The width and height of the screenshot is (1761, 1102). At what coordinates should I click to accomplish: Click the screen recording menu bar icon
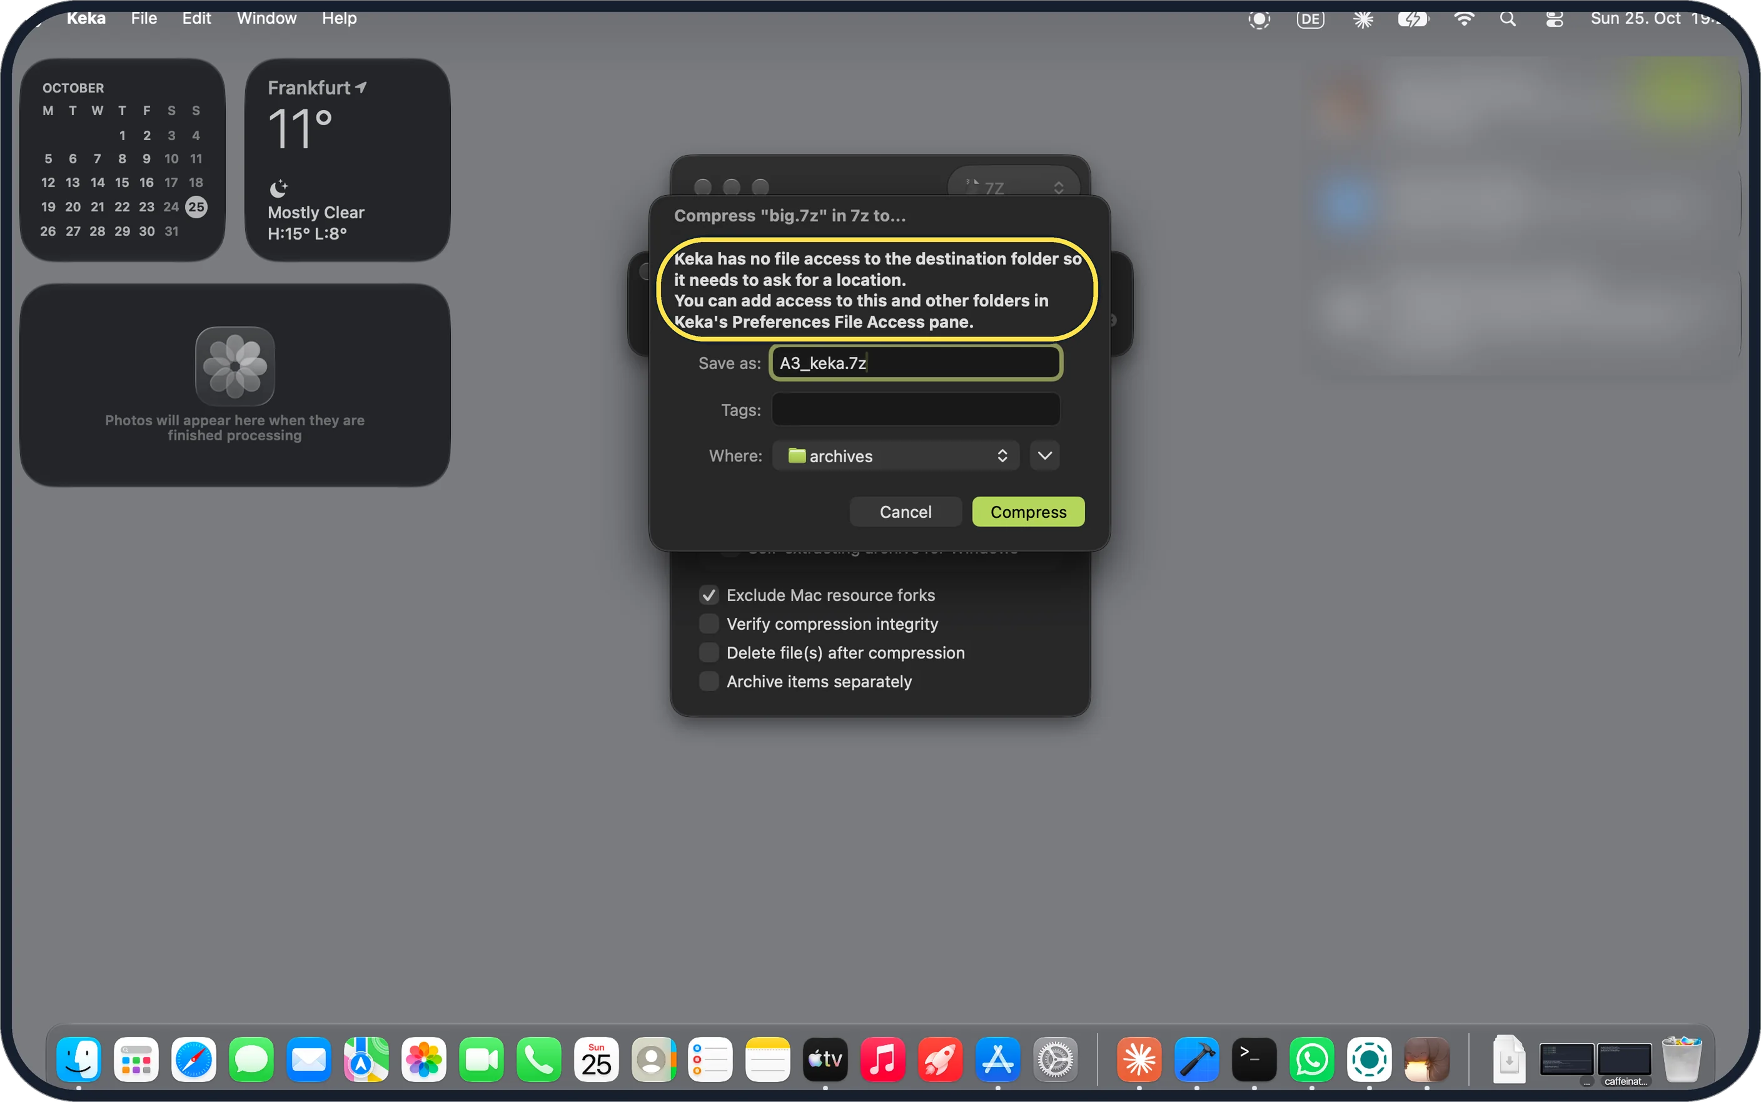[x=1259, y=19]
